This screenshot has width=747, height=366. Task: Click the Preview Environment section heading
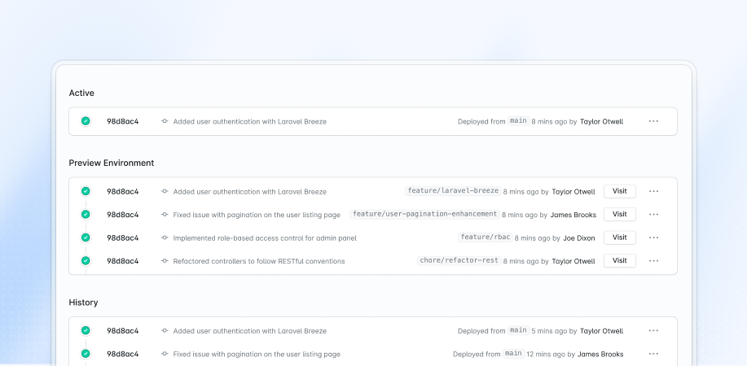(112, 163)
